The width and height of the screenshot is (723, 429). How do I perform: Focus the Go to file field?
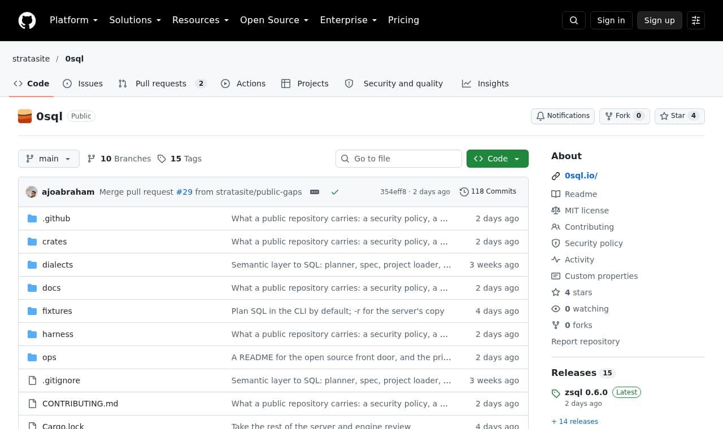pos(399,159)
